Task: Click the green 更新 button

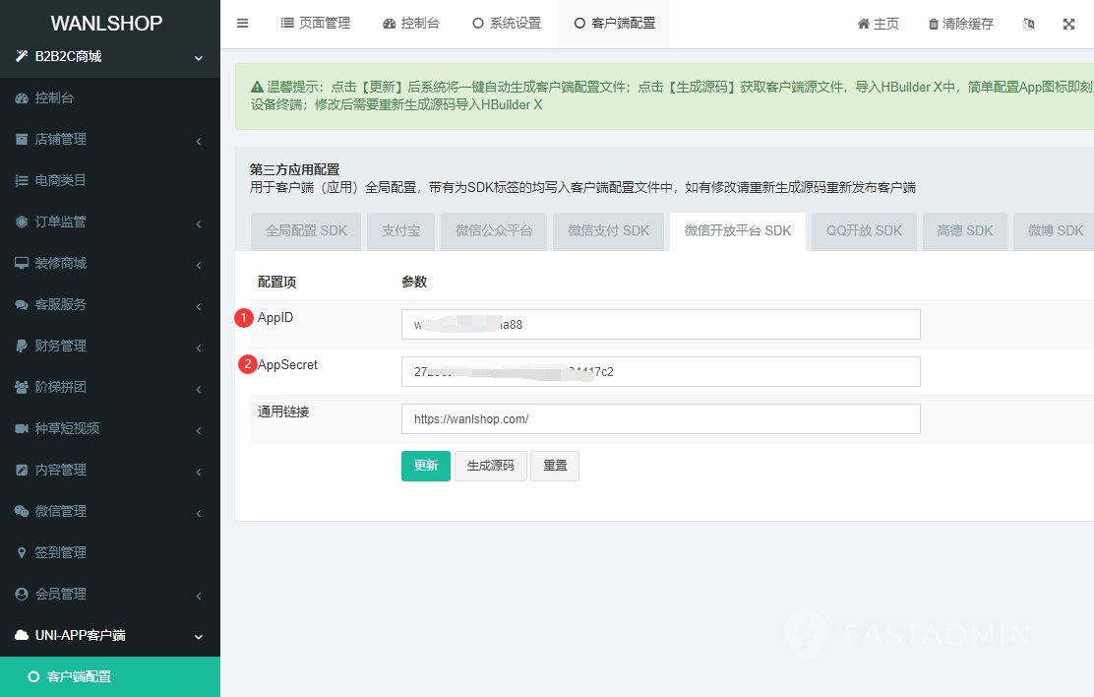Action: [x=426, y=466]
